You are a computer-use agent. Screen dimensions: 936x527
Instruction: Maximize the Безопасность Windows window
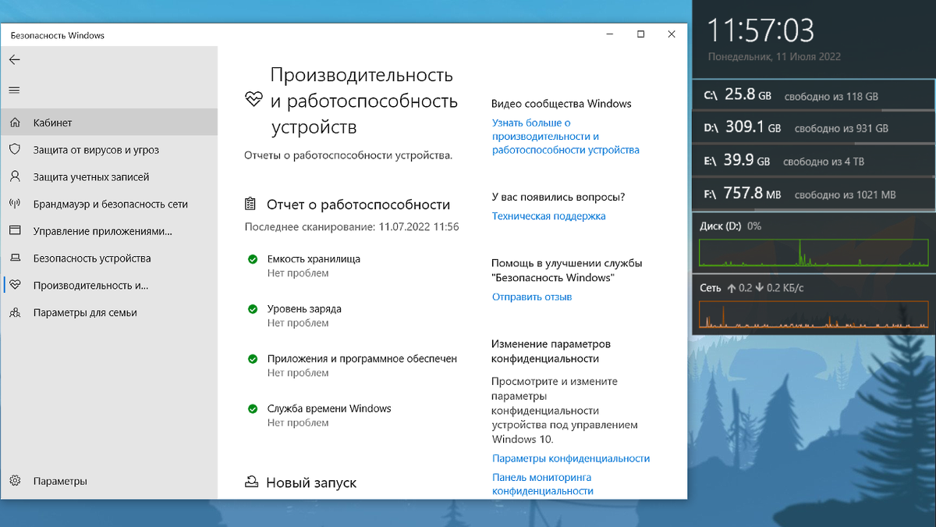tap(640, 34)
